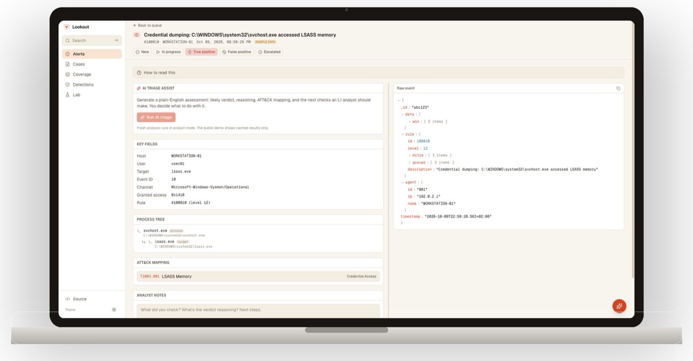Viewport: 693px width, 361px height.
Task: Collapse the rule node in raw event
Action: click(402, 134)
